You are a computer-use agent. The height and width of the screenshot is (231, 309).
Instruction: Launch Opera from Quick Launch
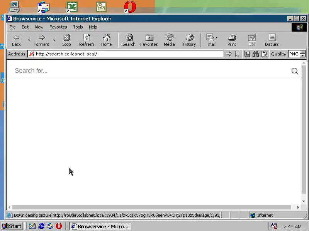[59, 226]
